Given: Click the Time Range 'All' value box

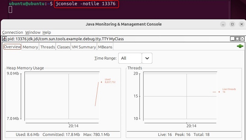Looking at the screenshot, I should [130, 58].
